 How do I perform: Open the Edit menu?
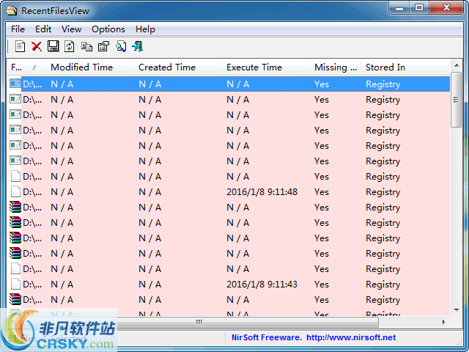(43, 29)
